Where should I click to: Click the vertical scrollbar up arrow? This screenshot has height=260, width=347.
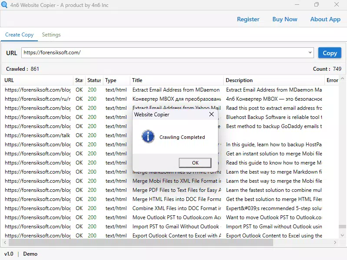342,79
